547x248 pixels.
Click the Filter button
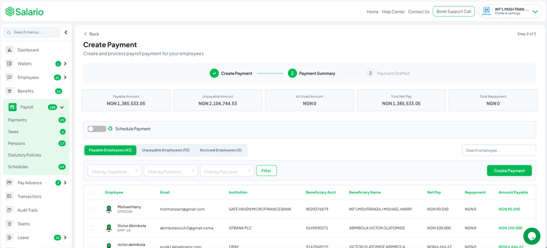click(x=267, y=170)
